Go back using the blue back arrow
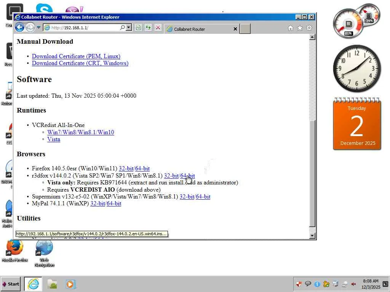Image resolution: width=390 pixels, height=292 pixels. coord(20,27)
